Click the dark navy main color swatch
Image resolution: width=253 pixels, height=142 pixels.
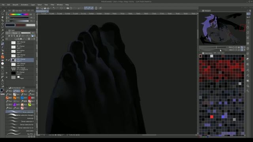pos(10,25)
